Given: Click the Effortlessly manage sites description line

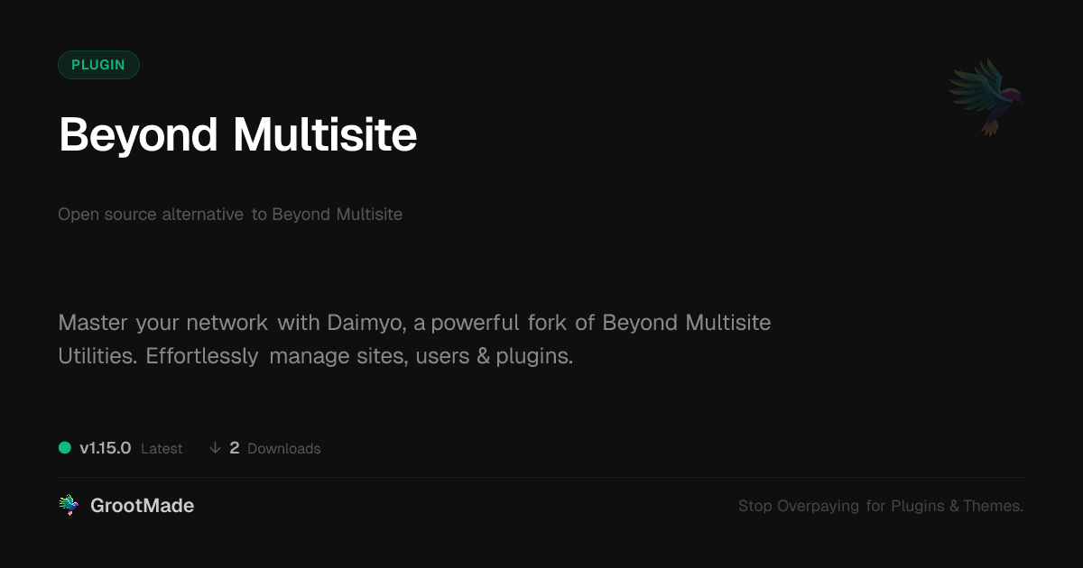Looking at the screenshot, I should point(315,356).
